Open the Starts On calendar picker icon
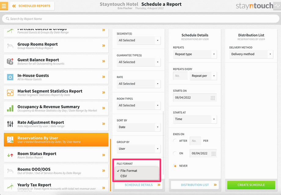The width and height of the screenshot is (281, 195). click(213, 98)
